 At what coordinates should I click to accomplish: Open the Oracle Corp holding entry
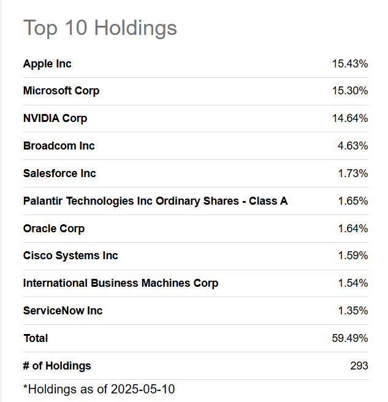click(54, 229)
